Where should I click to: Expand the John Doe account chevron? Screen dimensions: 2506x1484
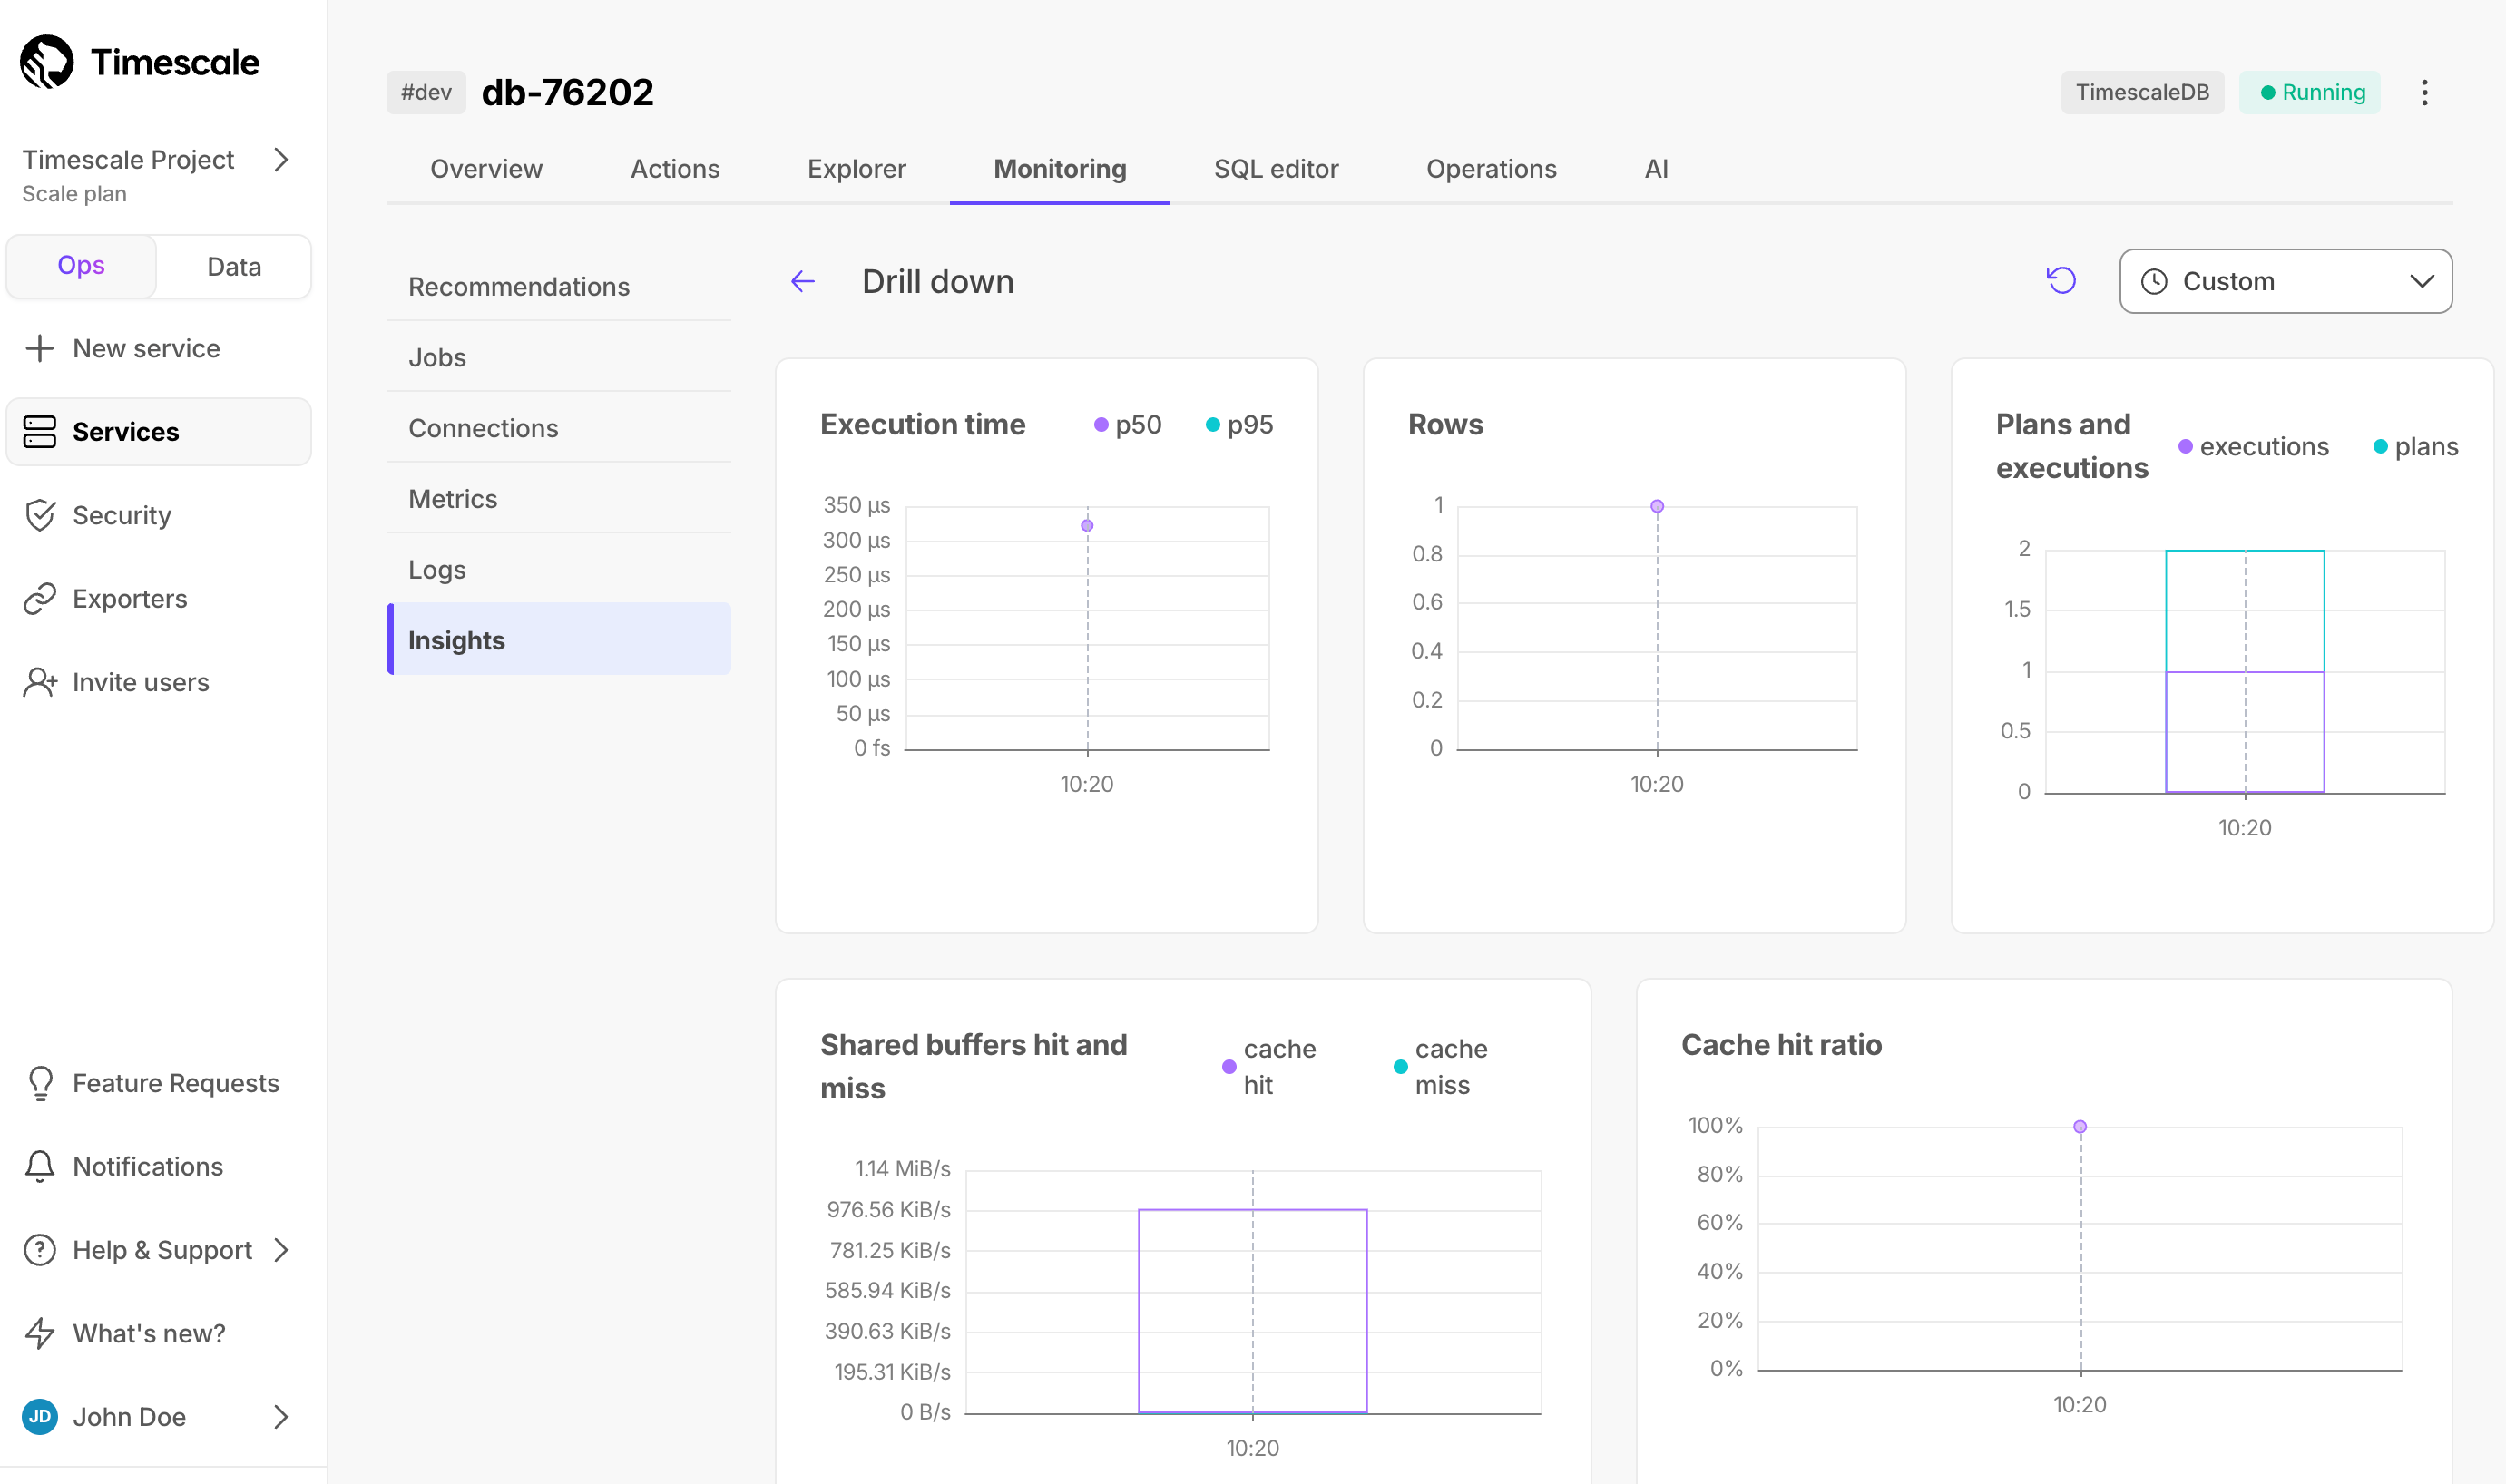[281, 1416]
